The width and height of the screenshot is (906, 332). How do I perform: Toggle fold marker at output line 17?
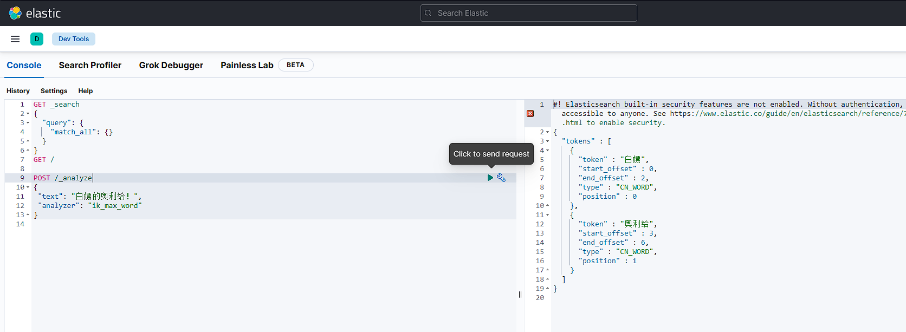point(548,270)
